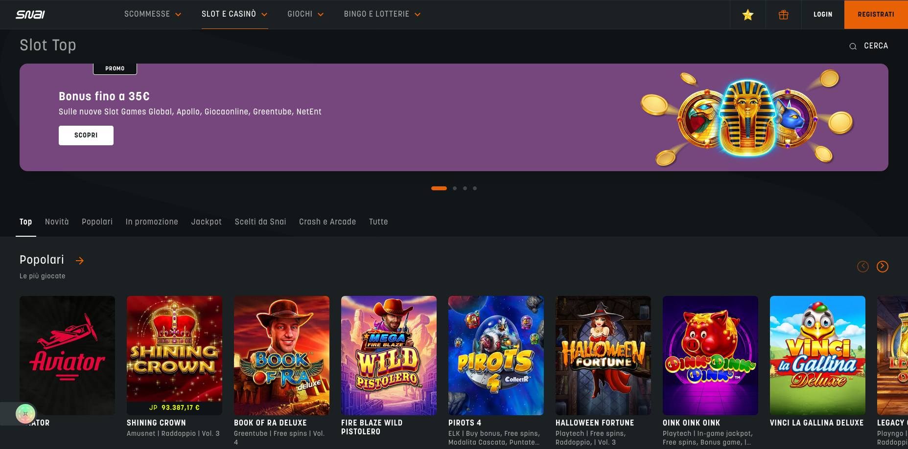Expand the Bingo e Lotterie dropdown

[x=382, y=14]
